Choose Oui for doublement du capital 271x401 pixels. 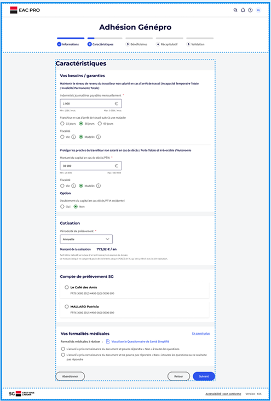pyautogui.click(x=62, y=206)
